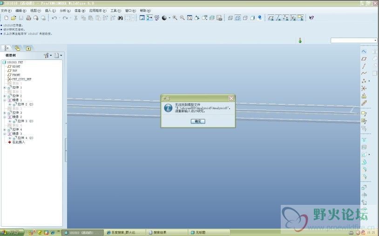Open the Saved view list icon
Image resolution: width=379 pixels, height=236 pixels.
tap(204, 18)
